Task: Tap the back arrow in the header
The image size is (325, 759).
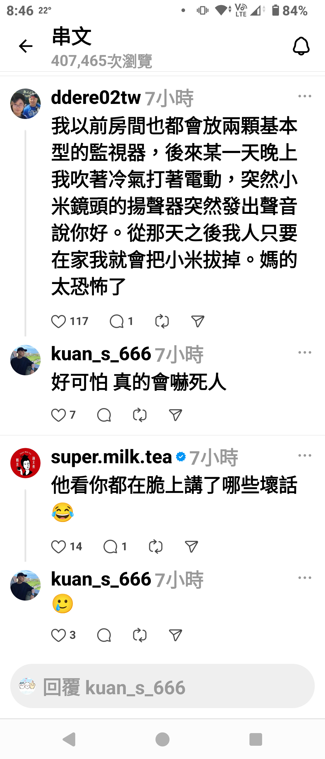Action: click(x=26, y=46)
